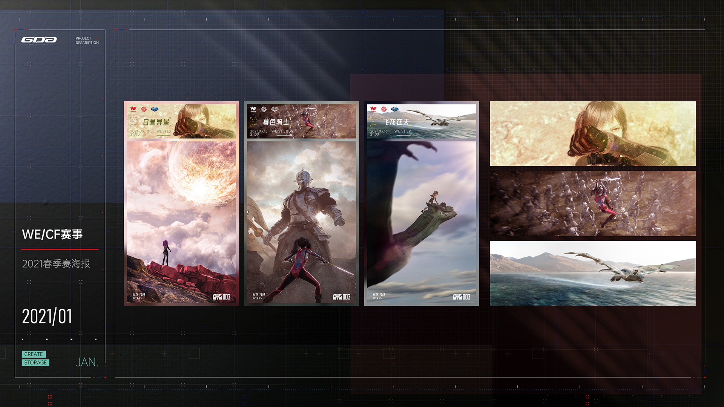724x407 pixels.
Task: Click the WE team logo on 飞龙在天 poster
Action: click(373, 109)
